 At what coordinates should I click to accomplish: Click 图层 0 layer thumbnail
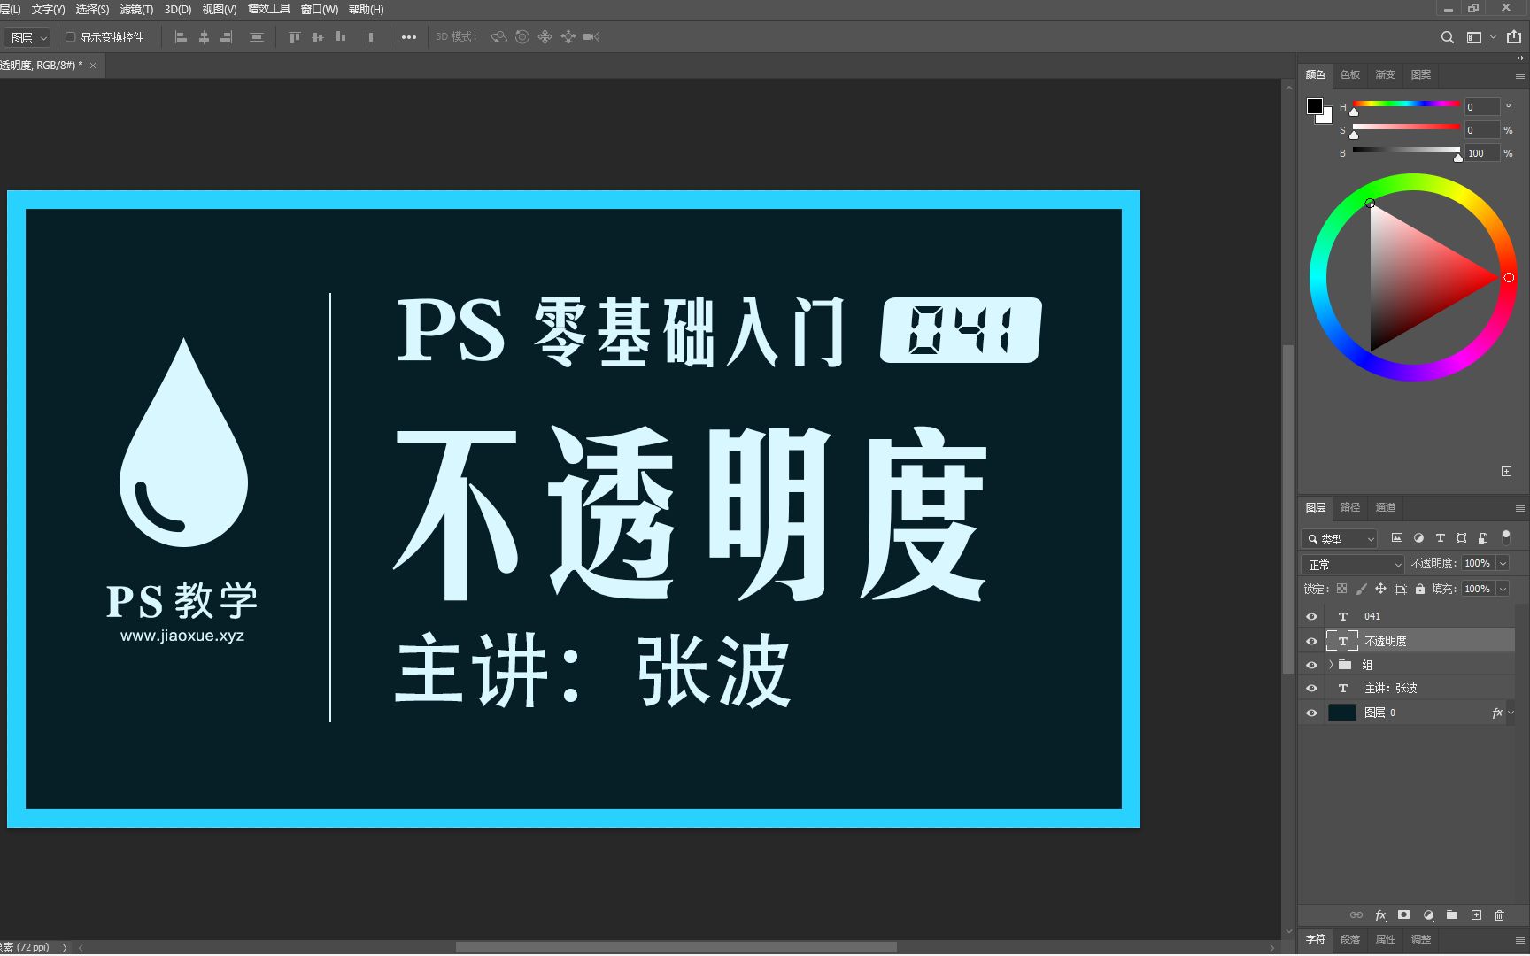pyautogui.click(x=1342, y=713)
